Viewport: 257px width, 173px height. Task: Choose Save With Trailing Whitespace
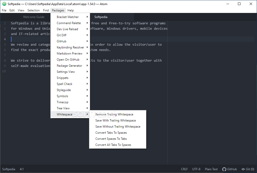118,120
